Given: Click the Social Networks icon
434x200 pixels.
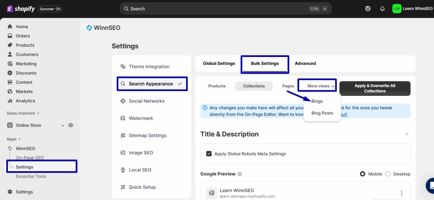Looking at the screenshot, I should tap(123, 101).
